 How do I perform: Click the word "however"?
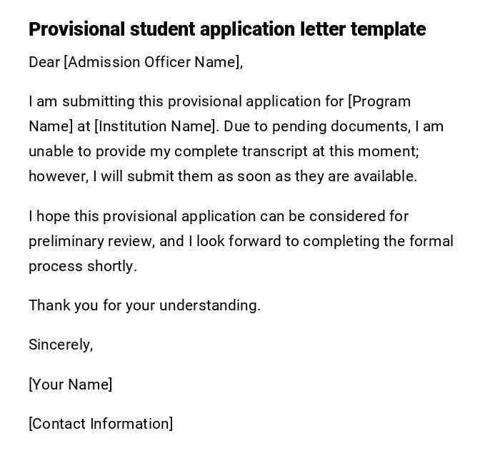(x=56, y=176)
